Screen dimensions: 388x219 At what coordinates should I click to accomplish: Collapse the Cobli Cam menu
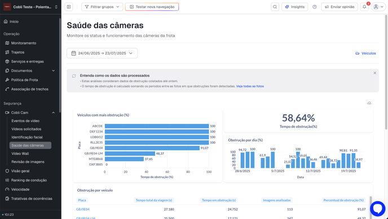[30, 113]
